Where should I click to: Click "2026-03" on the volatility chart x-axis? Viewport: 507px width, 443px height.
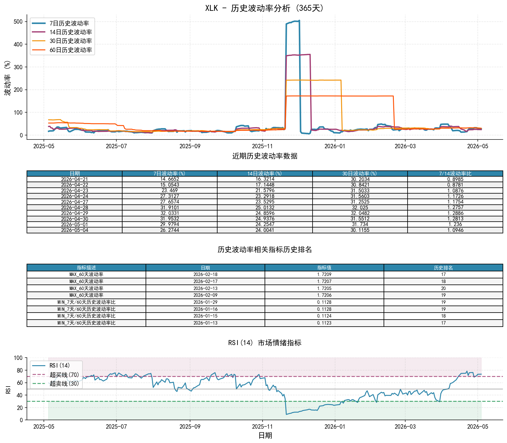tap(405, 146)
